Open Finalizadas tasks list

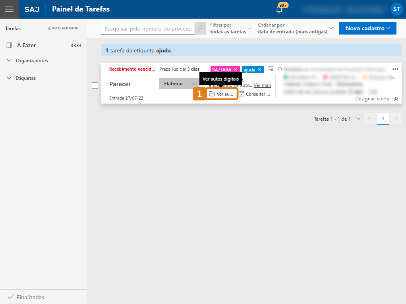click(30, 297)
